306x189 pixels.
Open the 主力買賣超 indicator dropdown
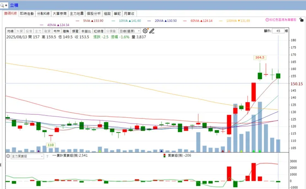tap(27, 156)
